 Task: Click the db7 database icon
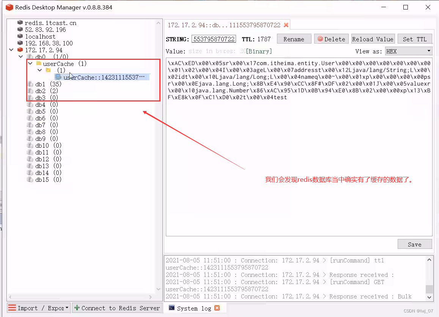30,125
